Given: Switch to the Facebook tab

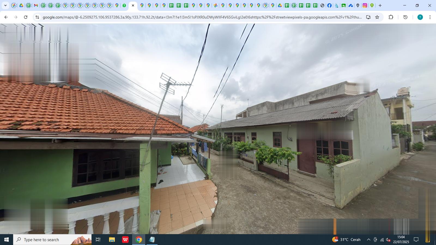Looking at the screenshot, I should 329,5.
